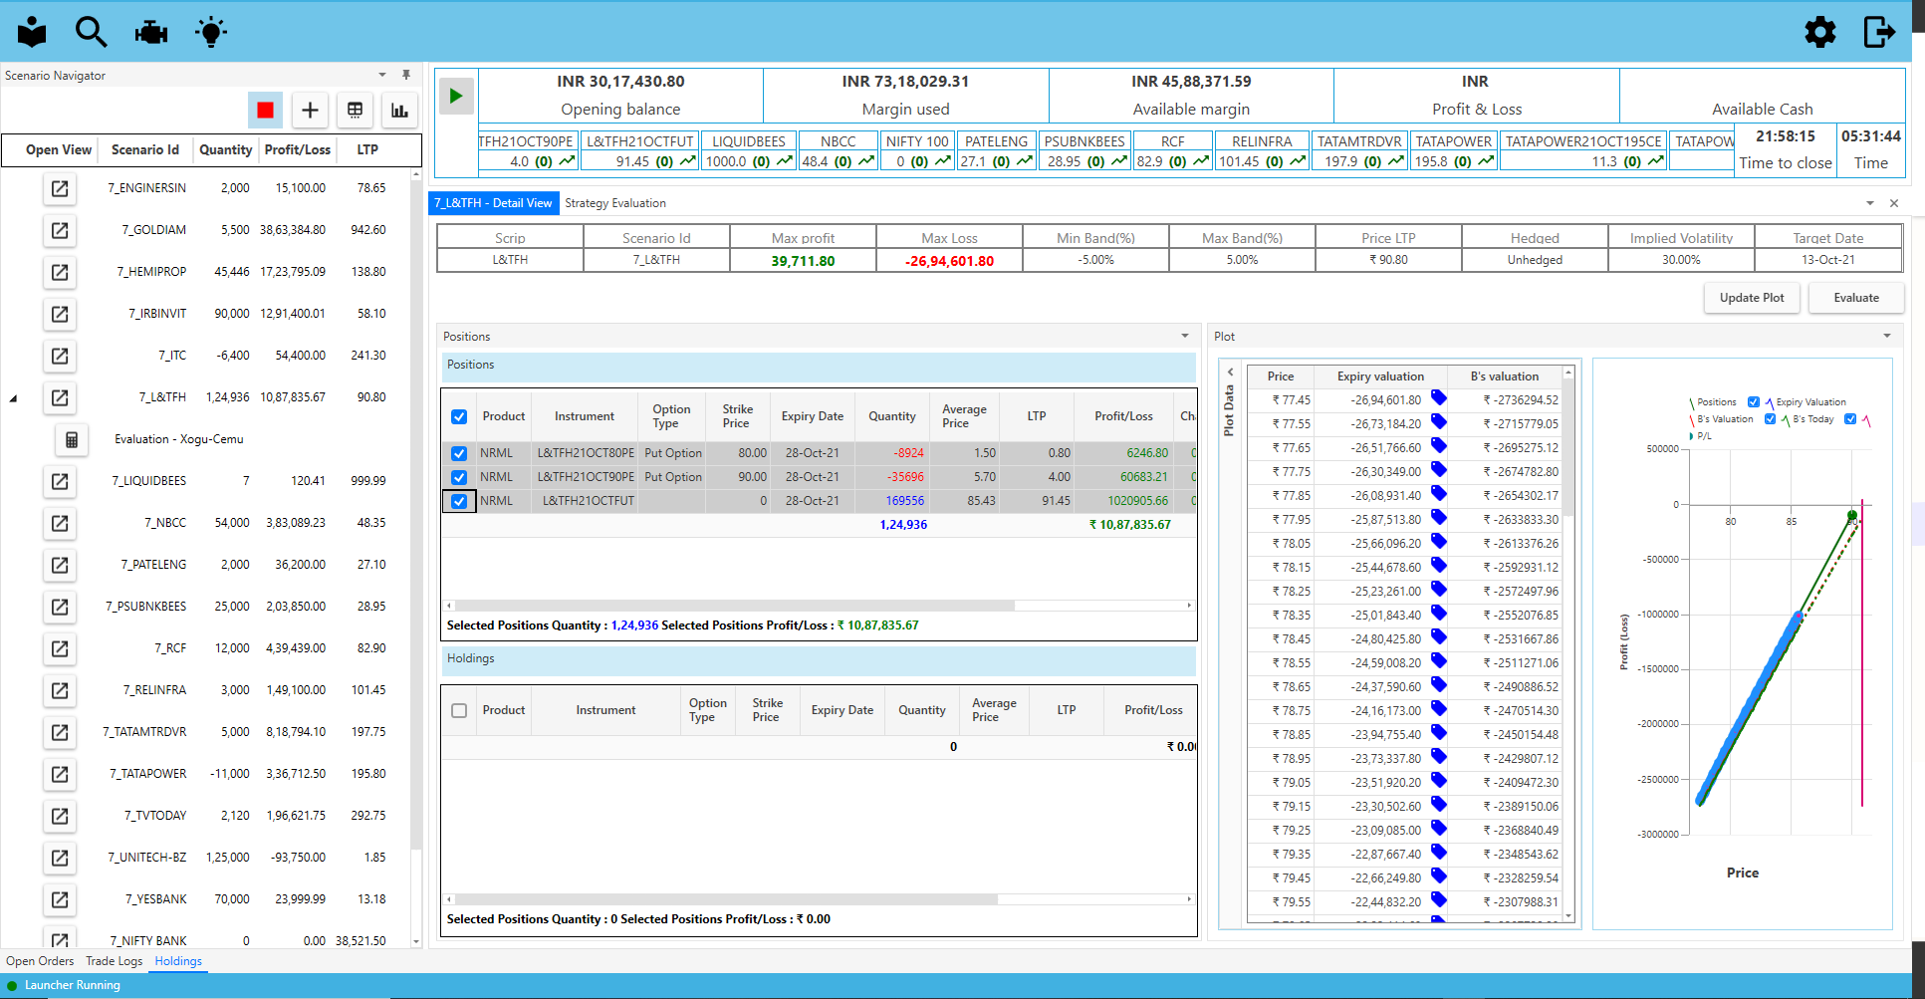The width and height of the screenshot is (1925, 999).
Task: Toggle chart checkbox between B's Valuation and B's Today
Action: click(x=1770, y=419)
